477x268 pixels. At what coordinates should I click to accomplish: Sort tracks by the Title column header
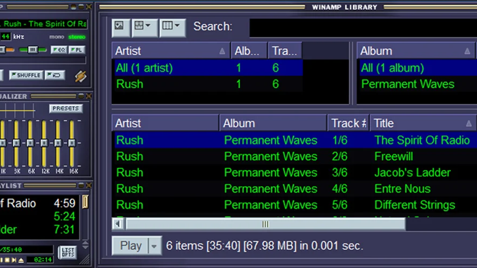[423, 123]
